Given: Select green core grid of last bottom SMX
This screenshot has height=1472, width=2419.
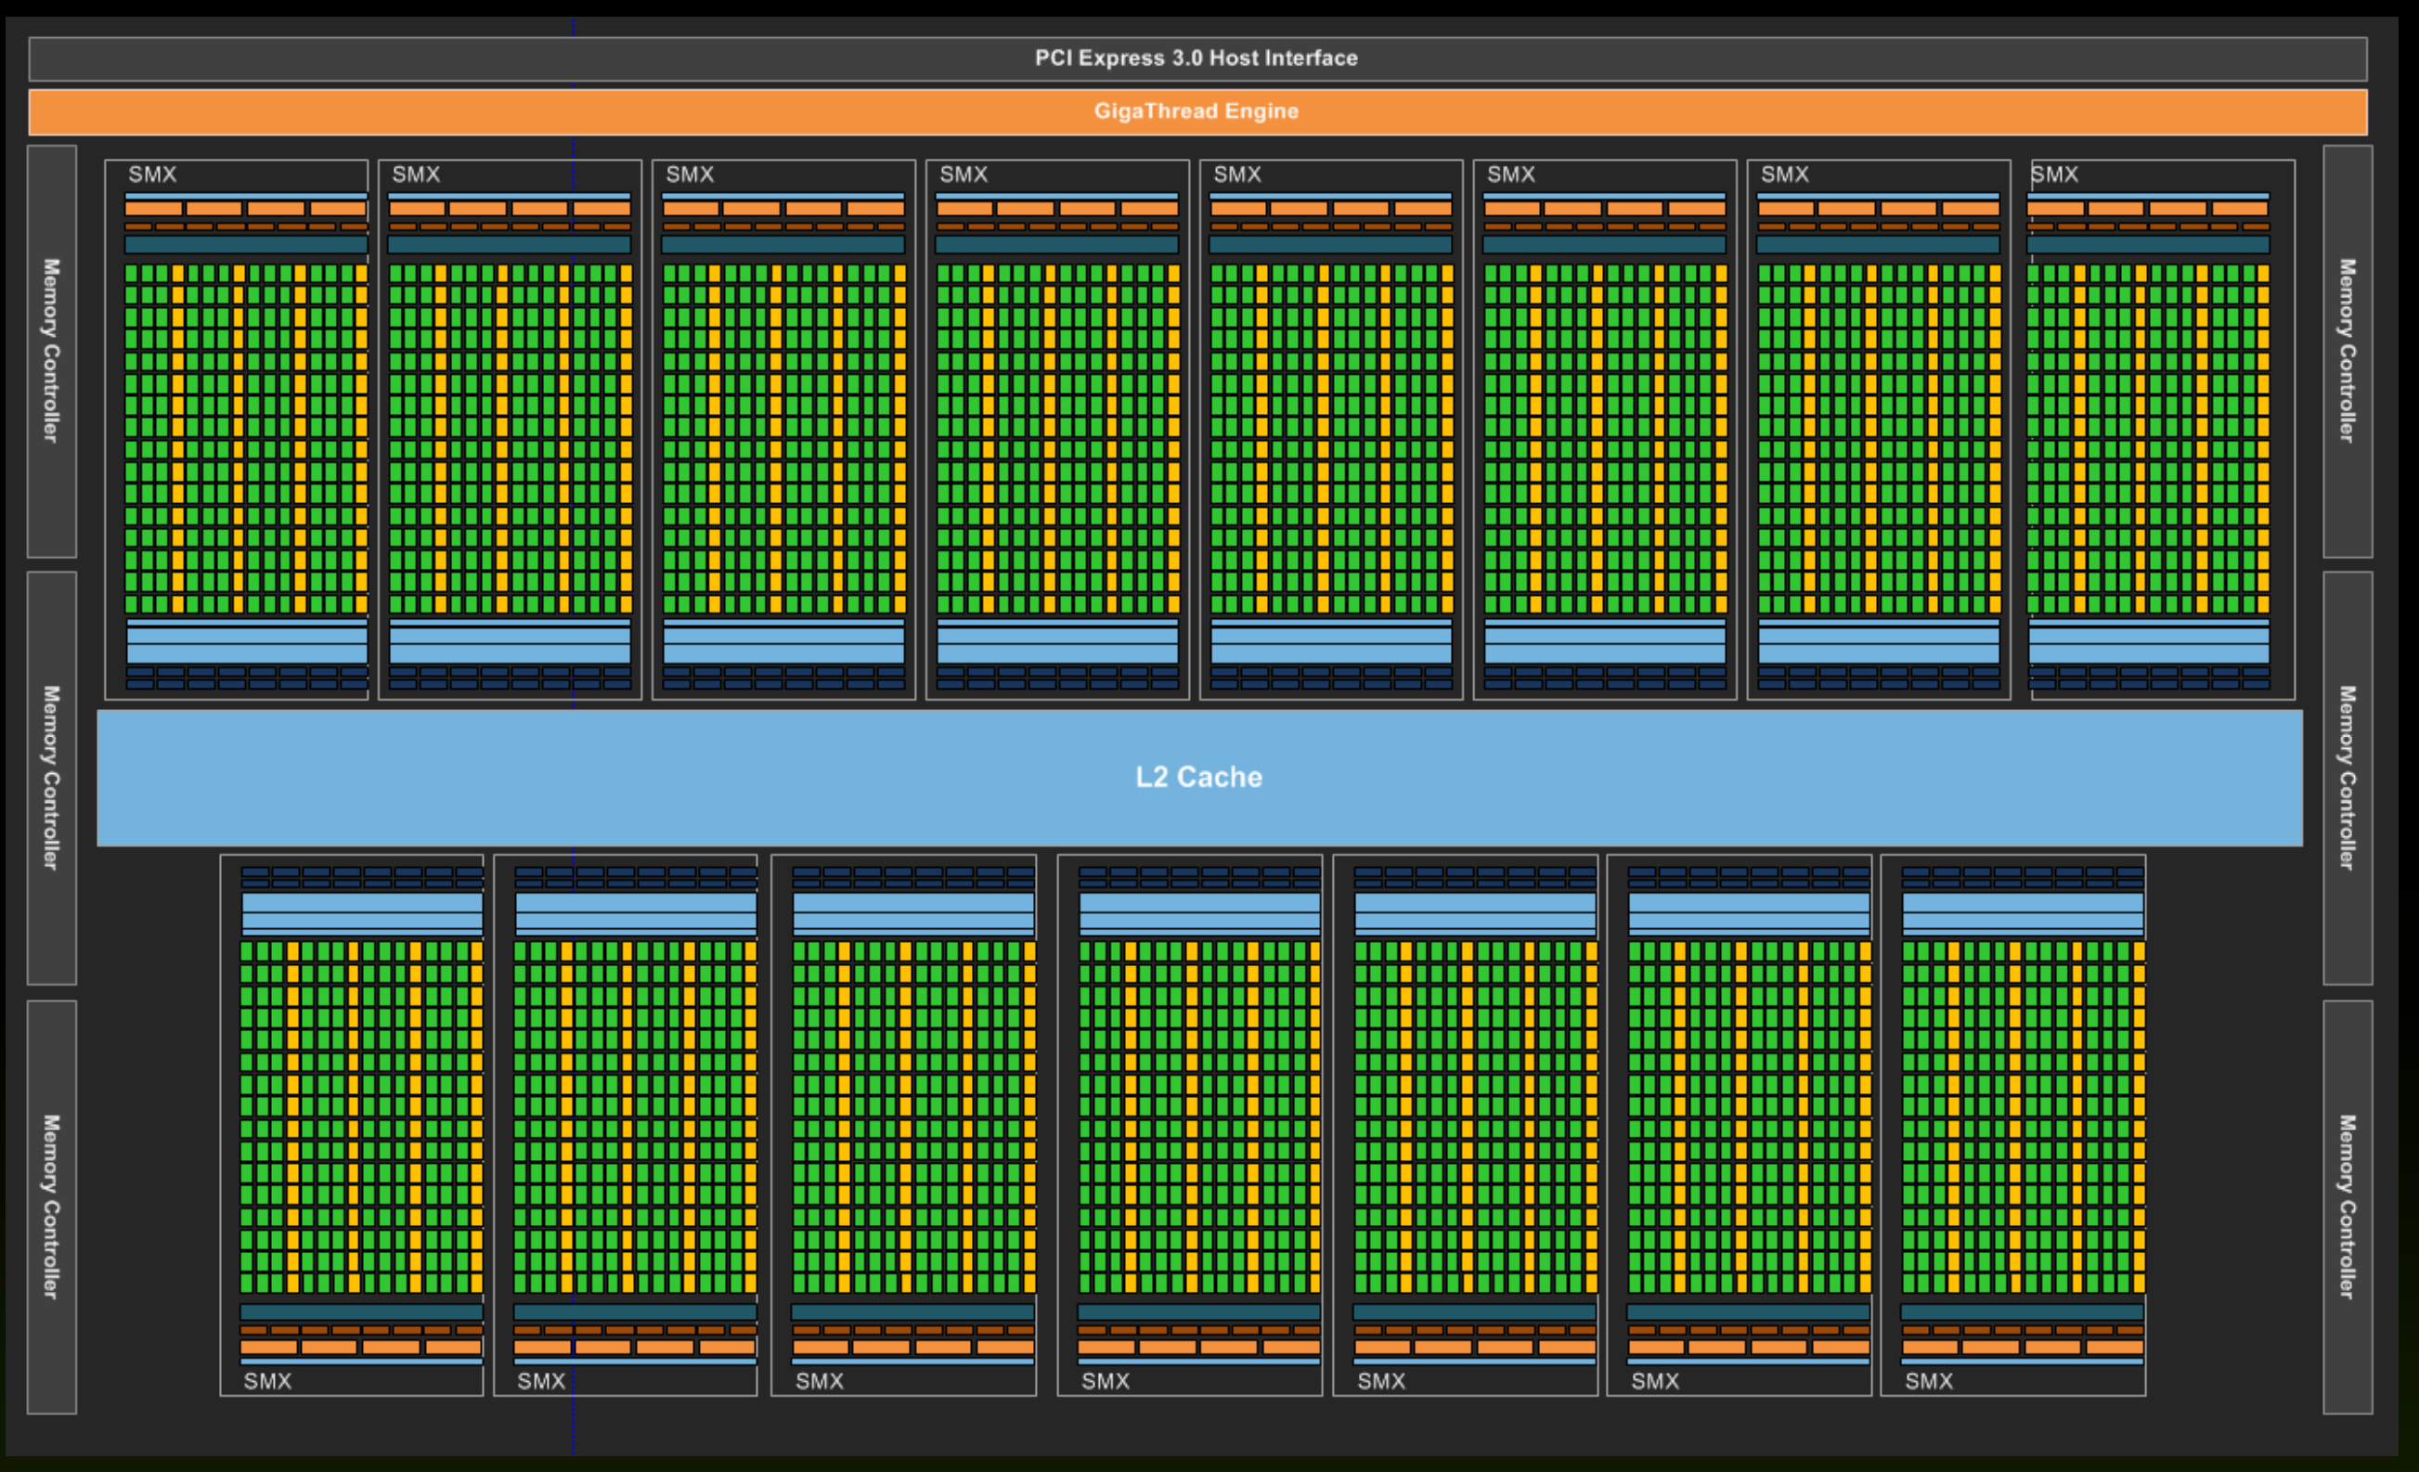Looking at the screenshot, I should [x=2024, y=1117].
